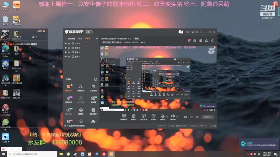Open File Explorer from the taskbar
The width and height of the screenshot is (280, 157).
(x=61, y=154)
